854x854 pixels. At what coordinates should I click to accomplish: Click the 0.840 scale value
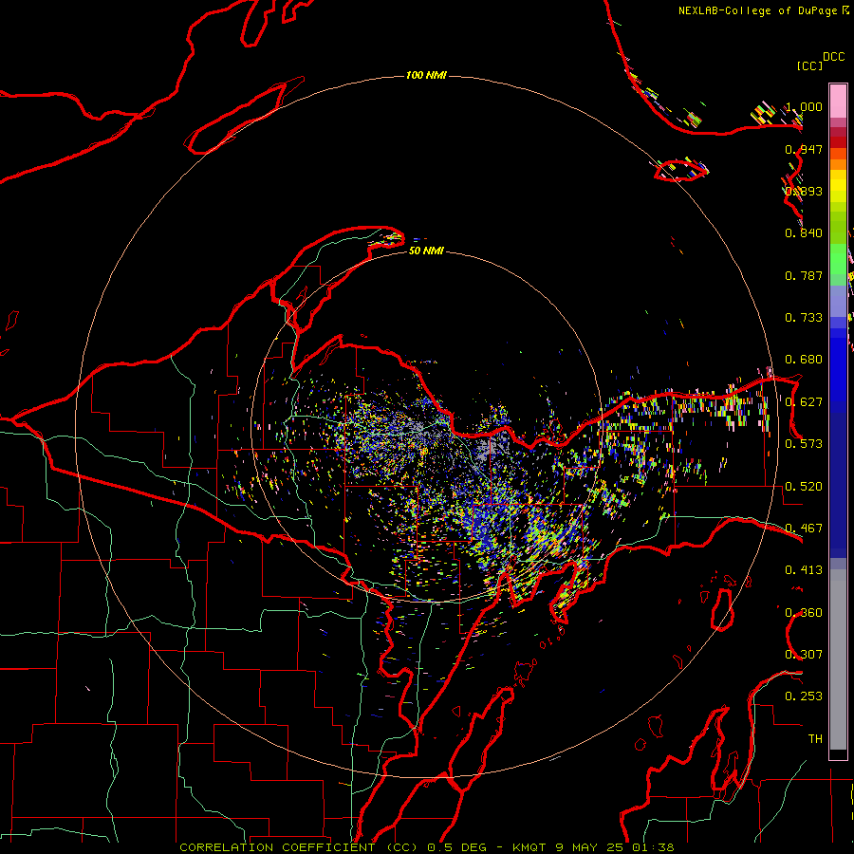pyautogui.click(x=804, y=233)
